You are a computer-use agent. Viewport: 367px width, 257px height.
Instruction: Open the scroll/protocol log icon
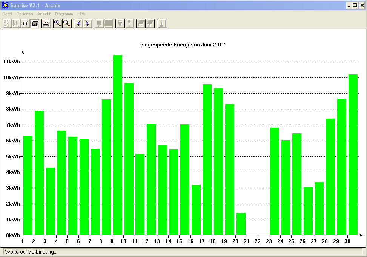25,23
